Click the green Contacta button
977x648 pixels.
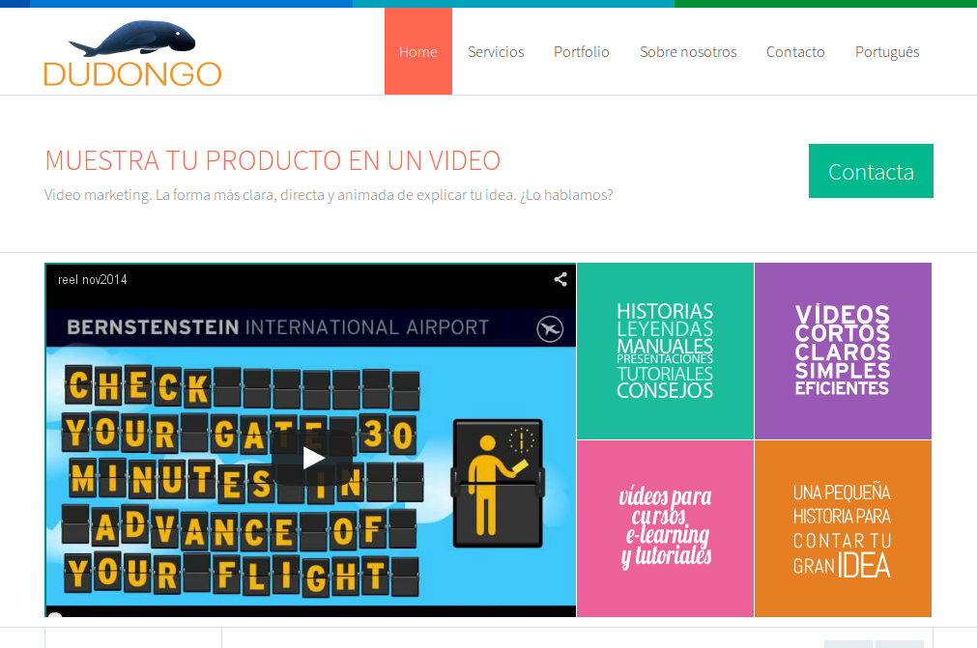[871, 171]
